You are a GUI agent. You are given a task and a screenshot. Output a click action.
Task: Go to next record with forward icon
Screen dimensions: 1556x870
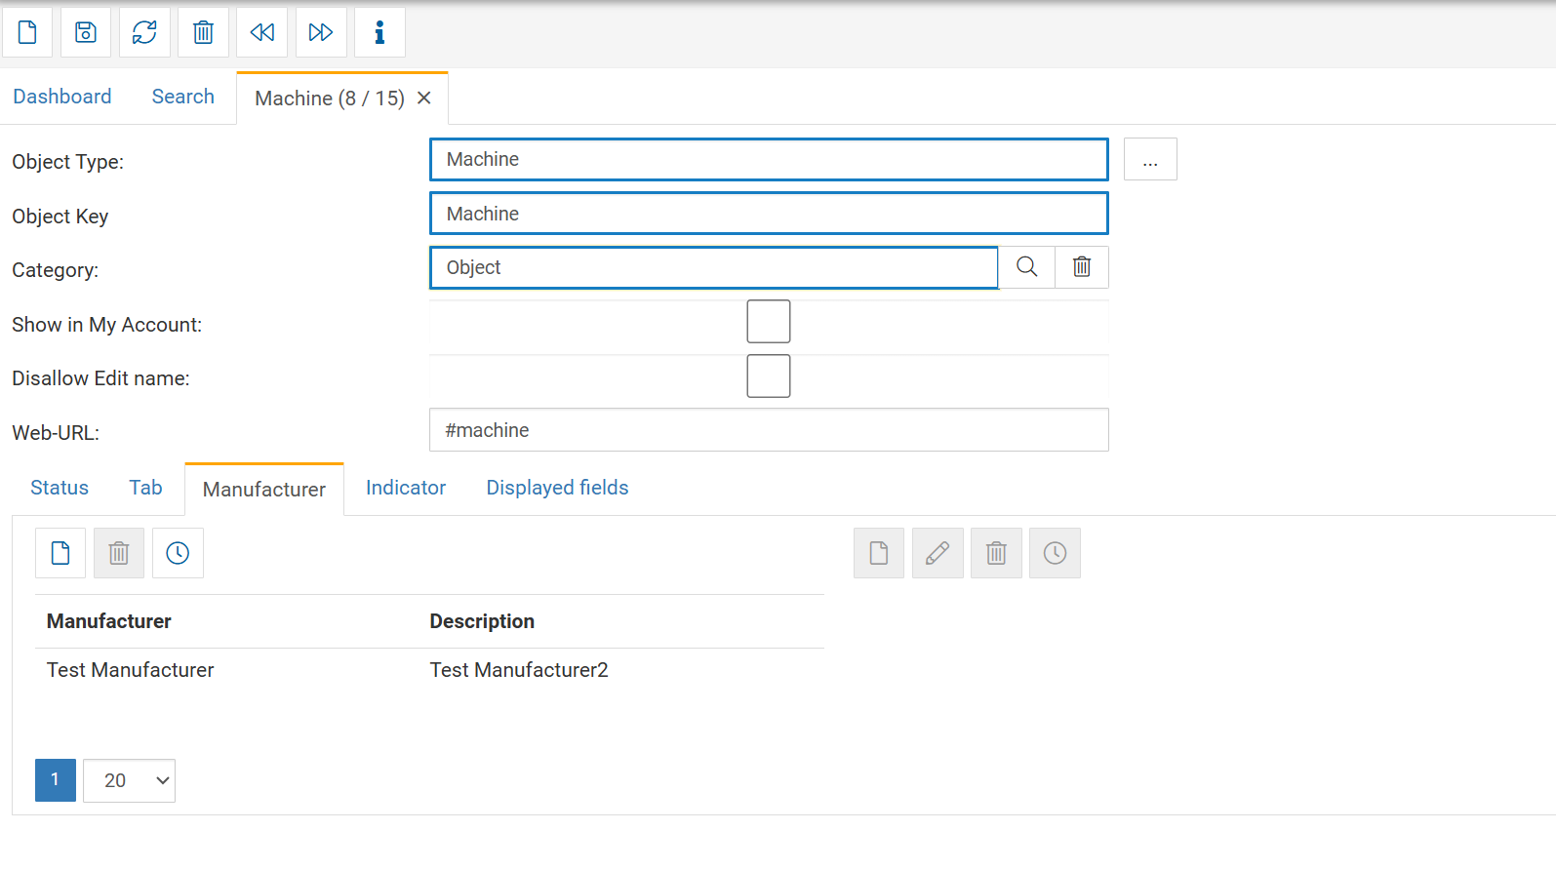320,32
